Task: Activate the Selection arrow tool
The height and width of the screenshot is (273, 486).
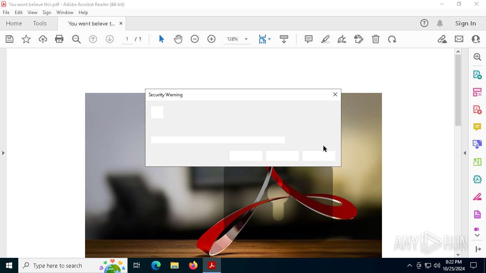Action: pos(161,39)
